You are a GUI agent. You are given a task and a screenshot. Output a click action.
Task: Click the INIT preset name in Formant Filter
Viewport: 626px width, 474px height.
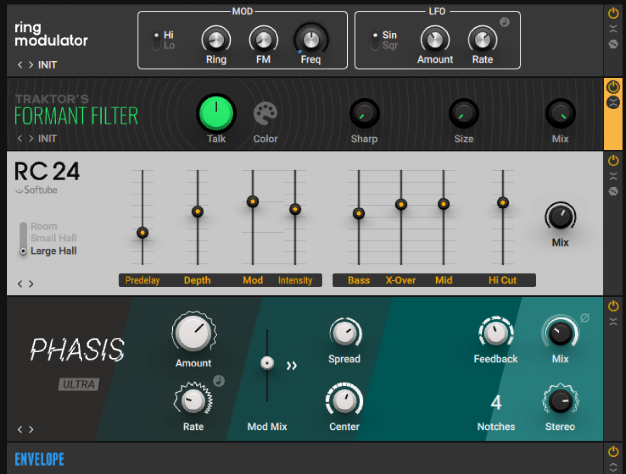coord(47,138)
